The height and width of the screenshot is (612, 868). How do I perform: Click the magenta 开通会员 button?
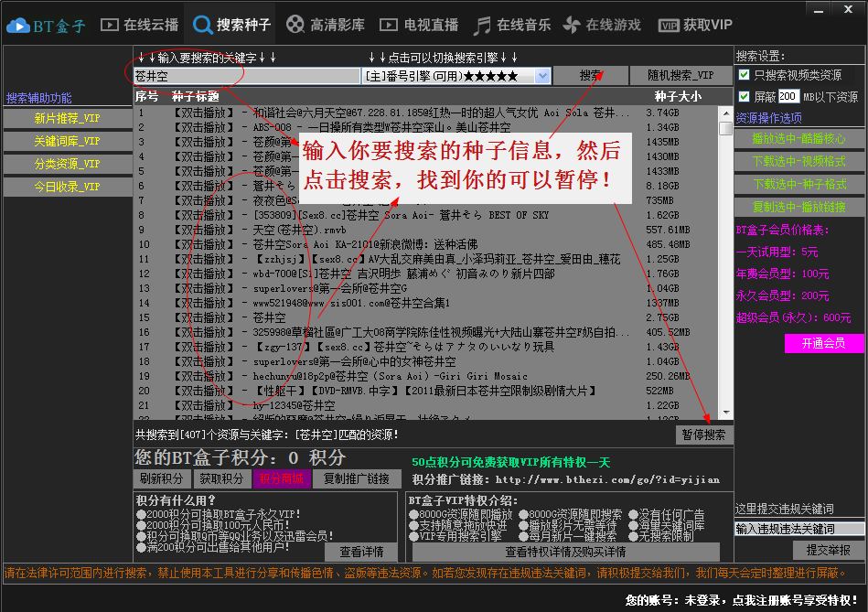pos(824,343)
